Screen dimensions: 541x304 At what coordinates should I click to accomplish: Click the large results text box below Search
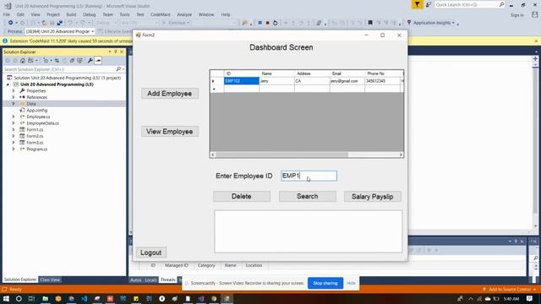308,231
